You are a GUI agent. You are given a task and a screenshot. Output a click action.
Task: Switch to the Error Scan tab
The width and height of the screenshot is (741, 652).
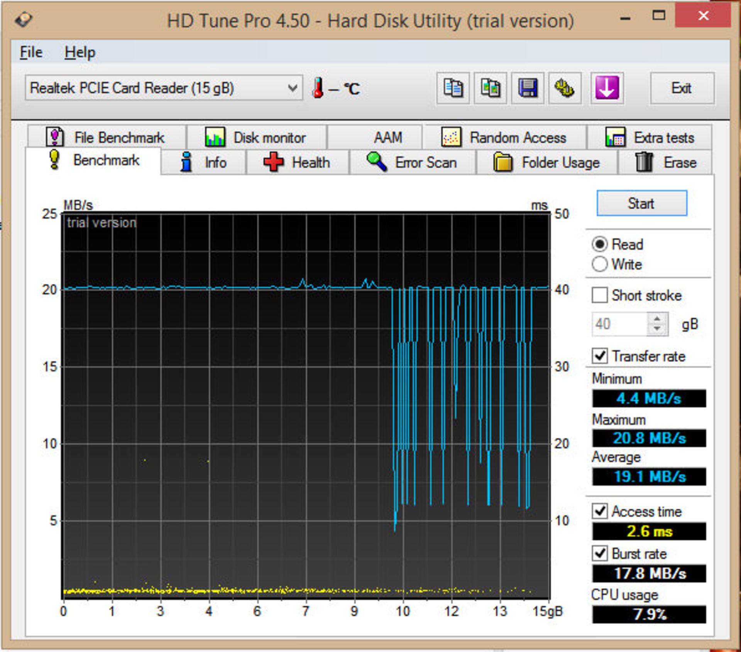pos(413,162)
